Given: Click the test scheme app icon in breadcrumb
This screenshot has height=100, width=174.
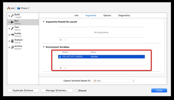Looking at the screenshot, I should coord(9,8).
